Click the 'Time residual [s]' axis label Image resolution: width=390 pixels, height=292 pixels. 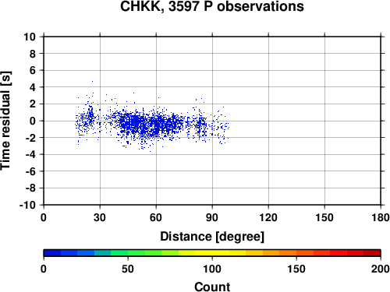6,121
